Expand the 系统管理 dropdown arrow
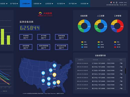The image size is (130, 97). (x=87, y=4)
